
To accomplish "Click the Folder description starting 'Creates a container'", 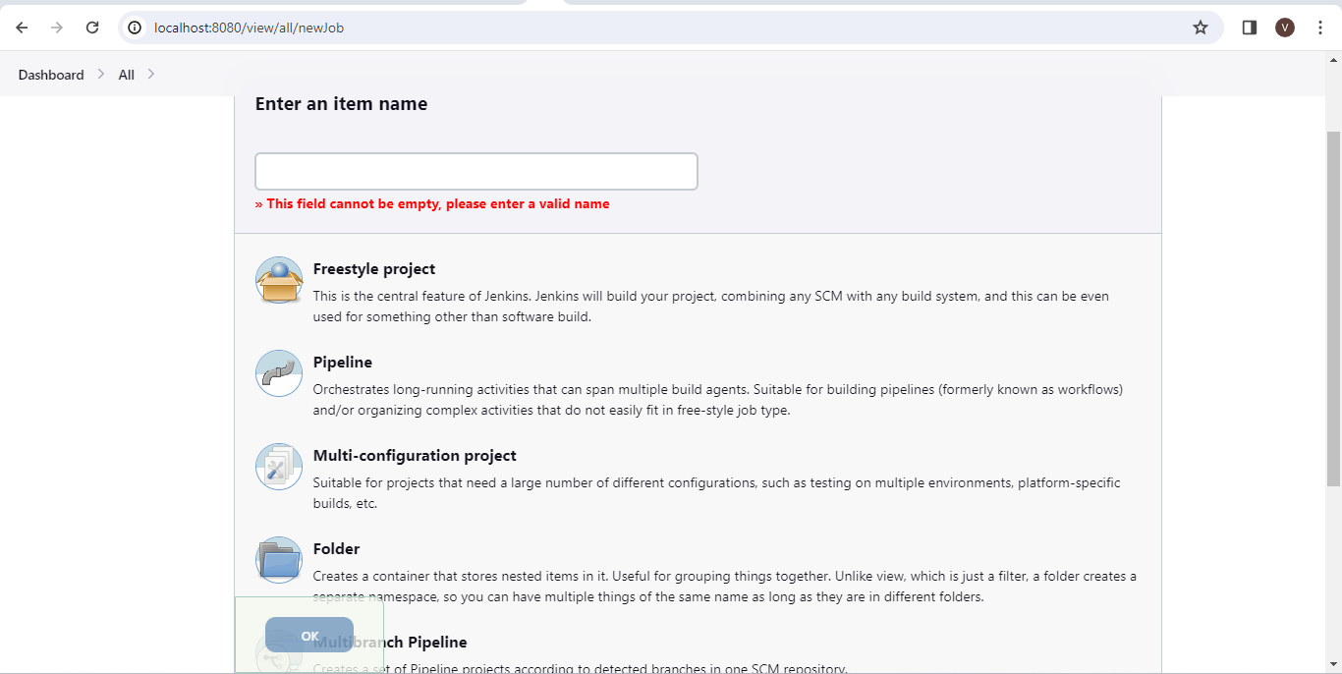I will (x=725, y=587).
